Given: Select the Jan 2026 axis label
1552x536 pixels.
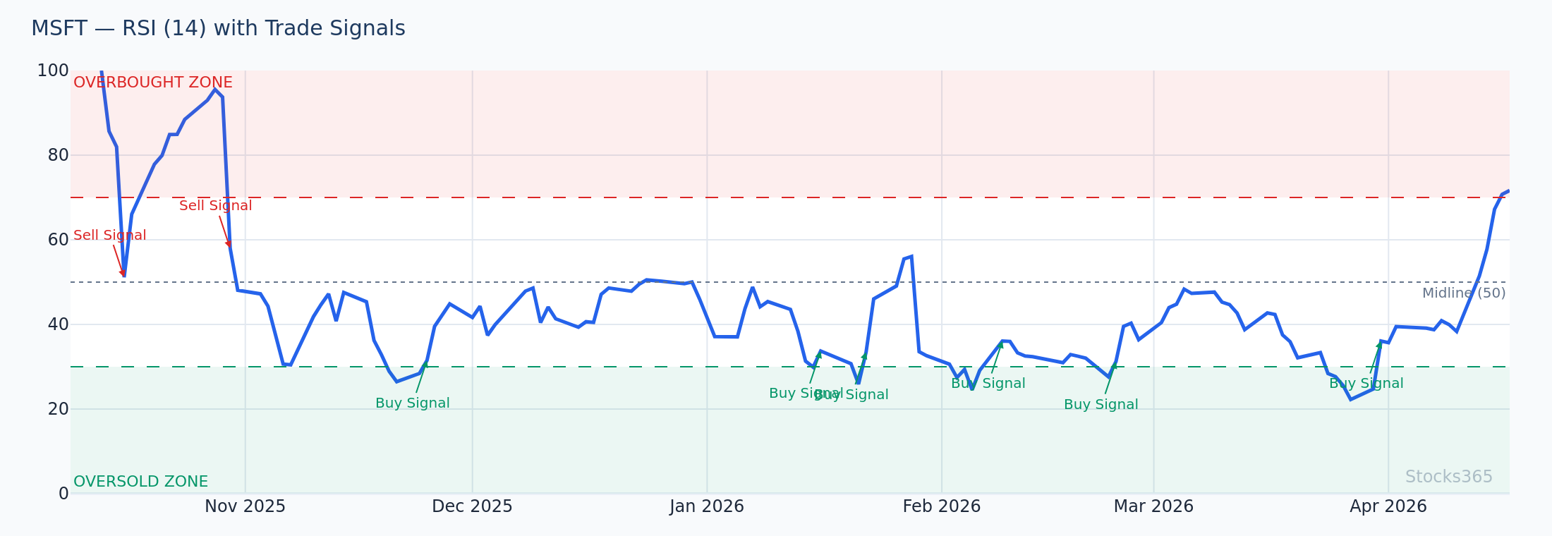Looking at the screenshot, I should point(707,507).
